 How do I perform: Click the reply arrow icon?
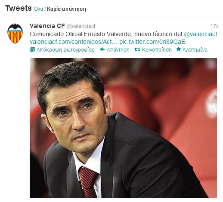[102, 49]
